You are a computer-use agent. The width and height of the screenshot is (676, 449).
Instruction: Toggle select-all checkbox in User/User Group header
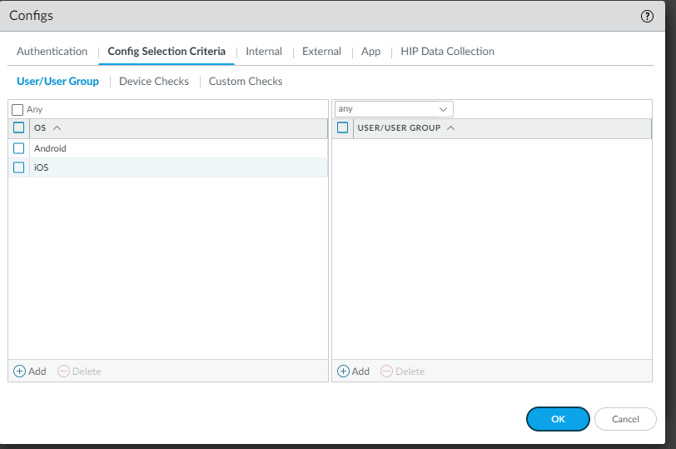tap(342, 127)
